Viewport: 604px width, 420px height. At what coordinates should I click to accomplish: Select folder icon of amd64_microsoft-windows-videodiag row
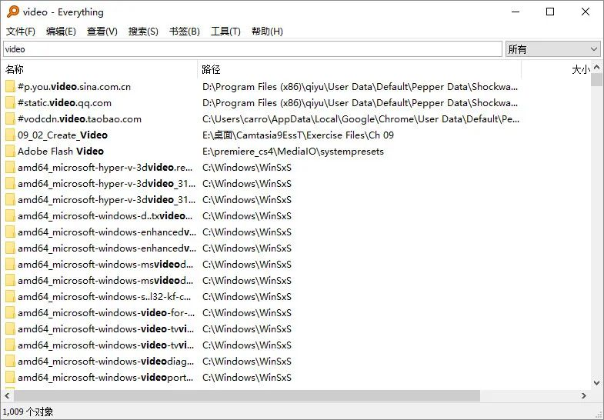10,362
